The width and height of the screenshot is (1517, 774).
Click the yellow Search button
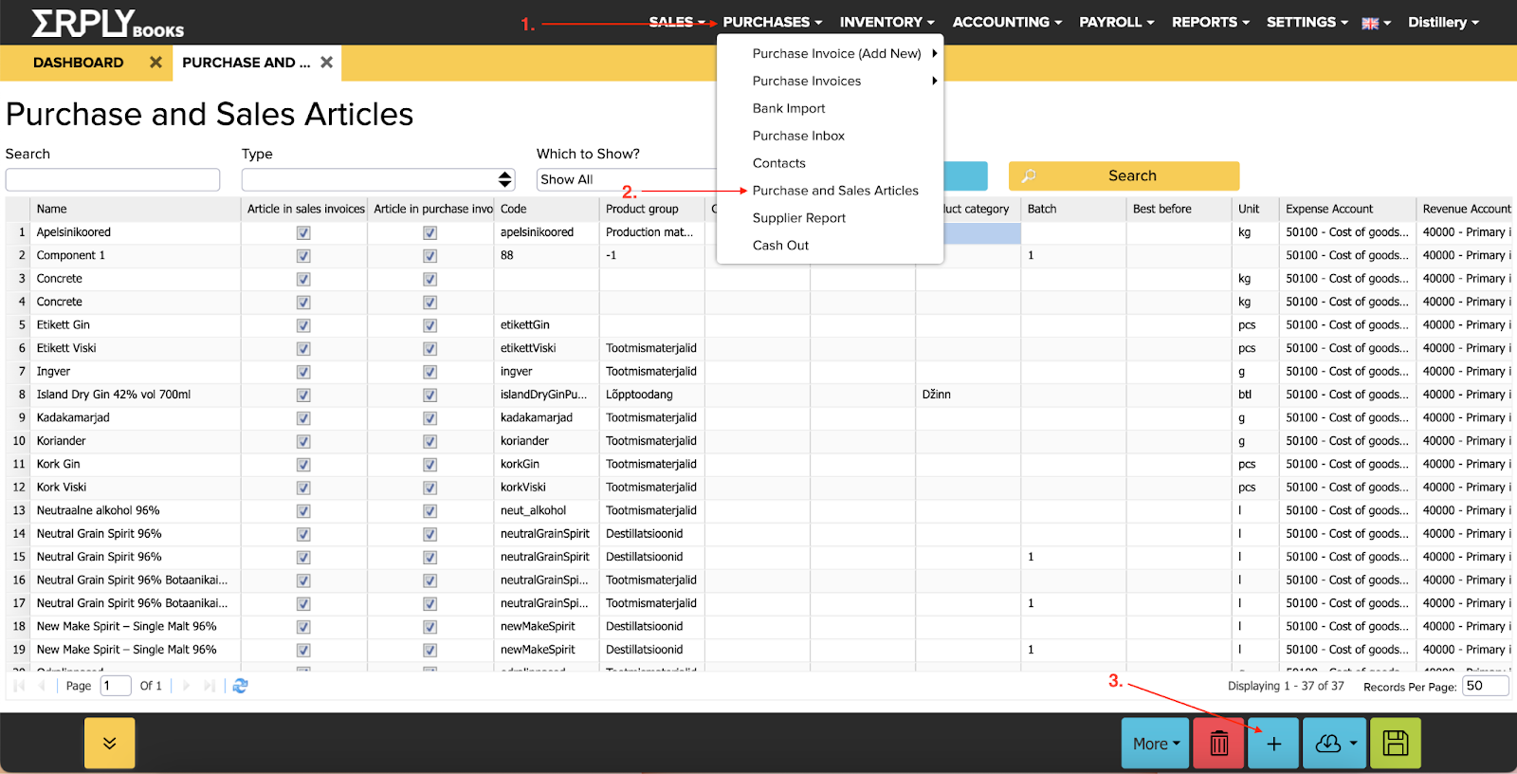1124,175
